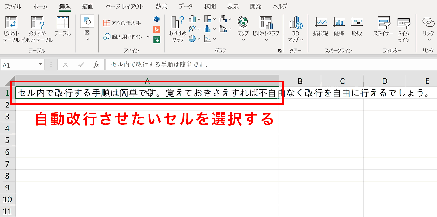Insert a statistic (histogram) chart
This screenshot has width=437, height=217.
208,29
